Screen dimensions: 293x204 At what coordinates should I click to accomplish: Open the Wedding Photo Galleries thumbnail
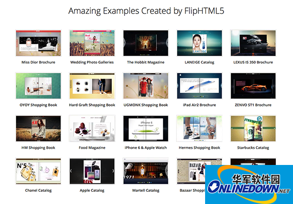[x=92, y=43]
